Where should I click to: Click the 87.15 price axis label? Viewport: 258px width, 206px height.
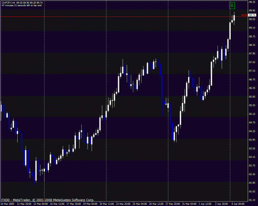click(x=252, y=71)
